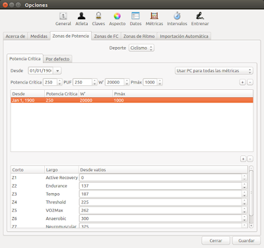Click the Largo column header
The image size is (264, 248).
[x=61, y=170]
